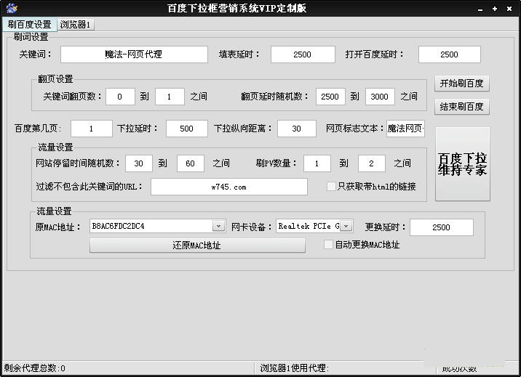Close the window with X icon
The height and width of the screenshot is (377, 521).
[x=509, y=9]
